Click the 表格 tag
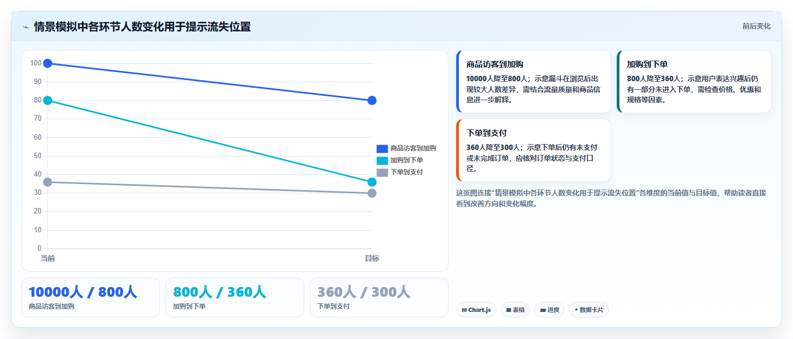793x339 pixels. (x=515, y=310)
